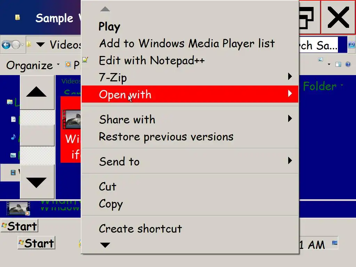Click the folder icon in the address bar
Image resolution: width=356 pixels, height=267 pixels.
coord(29,44)
